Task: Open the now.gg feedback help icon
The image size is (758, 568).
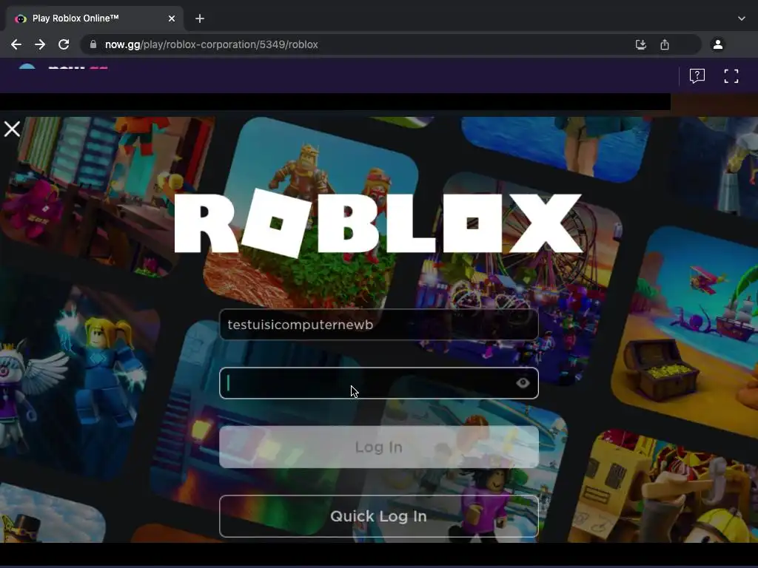Action: (697, 76)
